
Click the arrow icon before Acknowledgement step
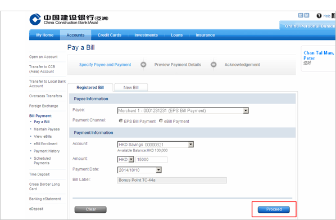214,64
